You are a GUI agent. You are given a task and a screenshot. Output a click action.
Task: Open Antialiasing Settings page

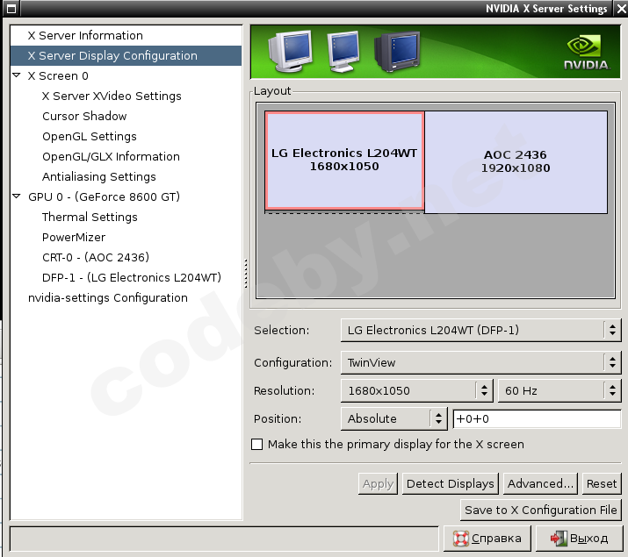(x=99, y=176)
